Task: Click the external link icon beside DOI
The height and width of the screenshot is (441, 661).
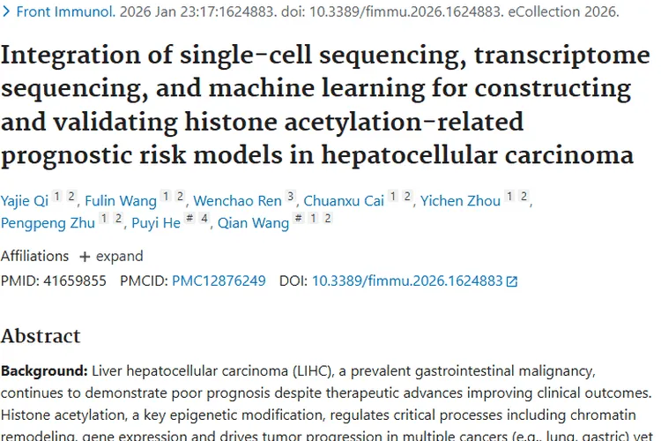Action: [x=512, y=281]
